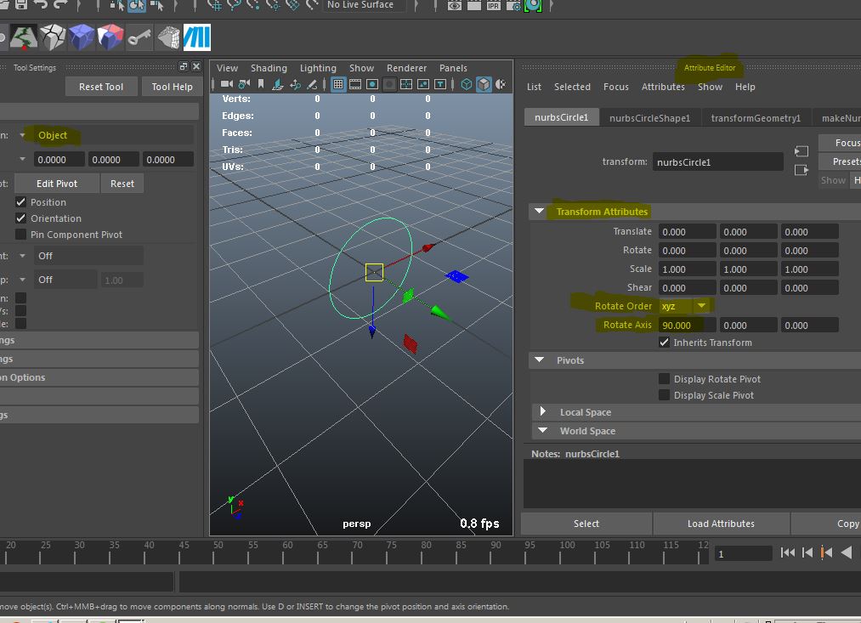Open the Panels menu
This screenshot has height=623, width=861.
click(x=453, y=68)
